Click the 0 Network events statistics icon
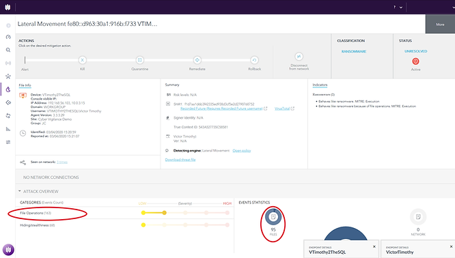 pyautogui.click(x=418, y=217)
